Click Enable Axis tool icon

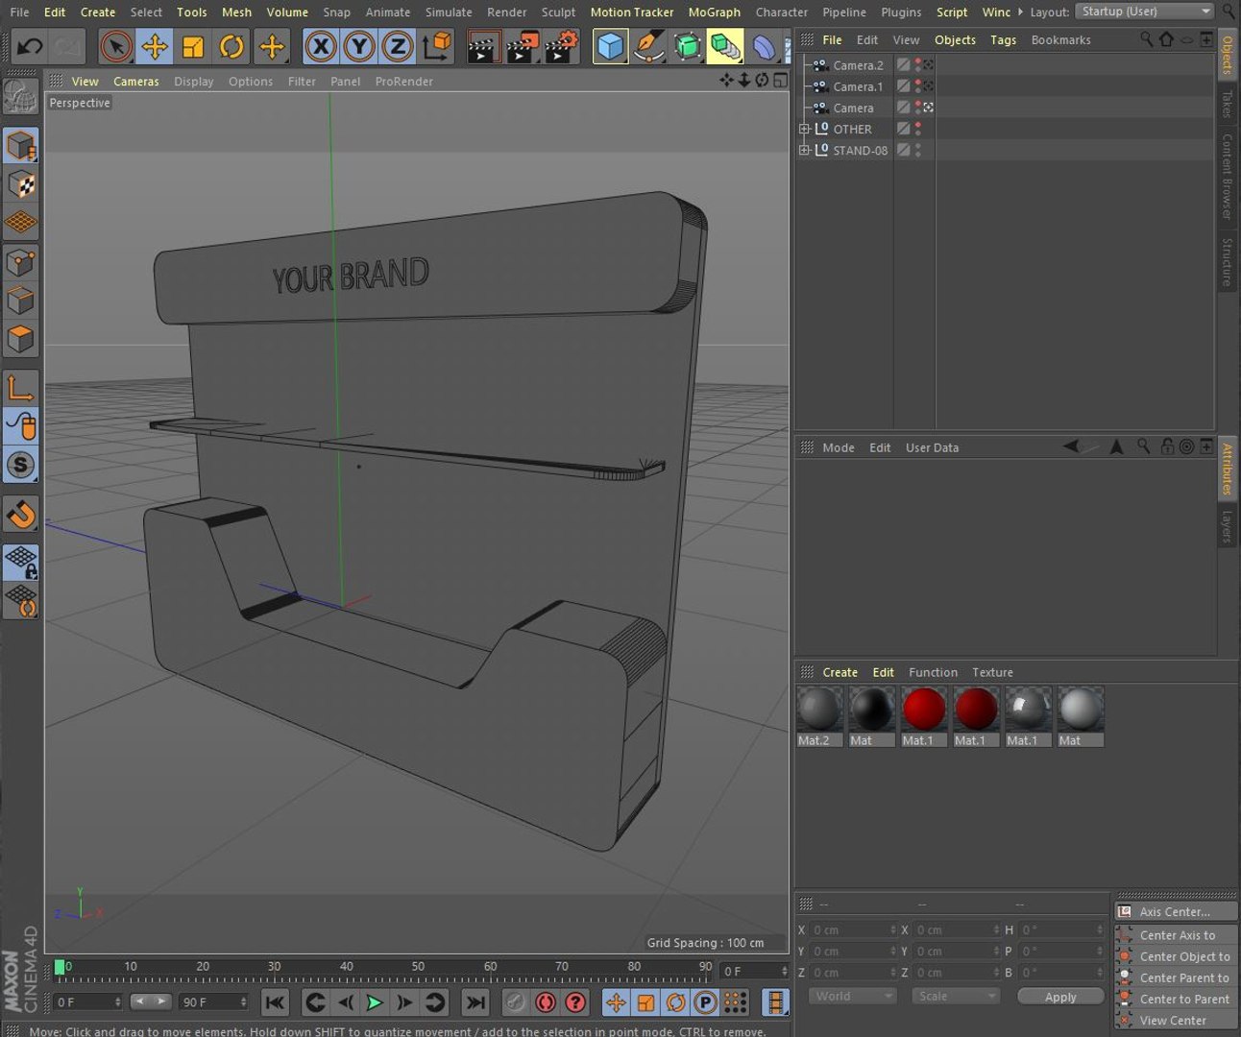tap(21, 388)
